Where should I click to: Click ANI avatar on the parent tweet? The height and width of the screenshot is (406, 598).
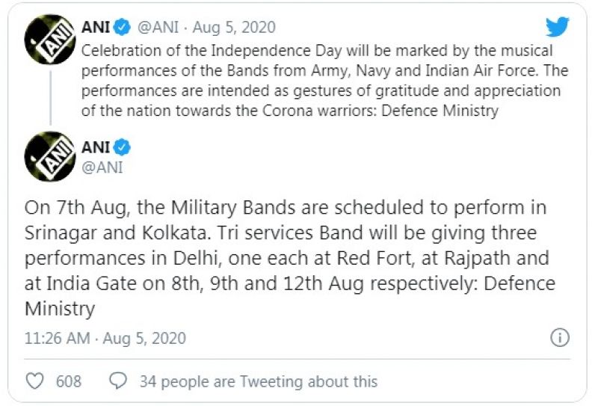49,39
